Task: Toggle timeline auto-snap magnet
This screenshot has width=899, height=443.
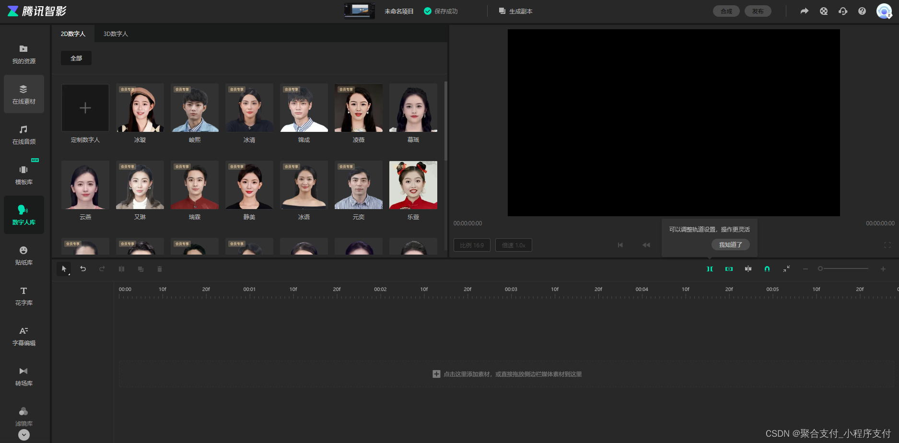Action: [x=767, y=269]
